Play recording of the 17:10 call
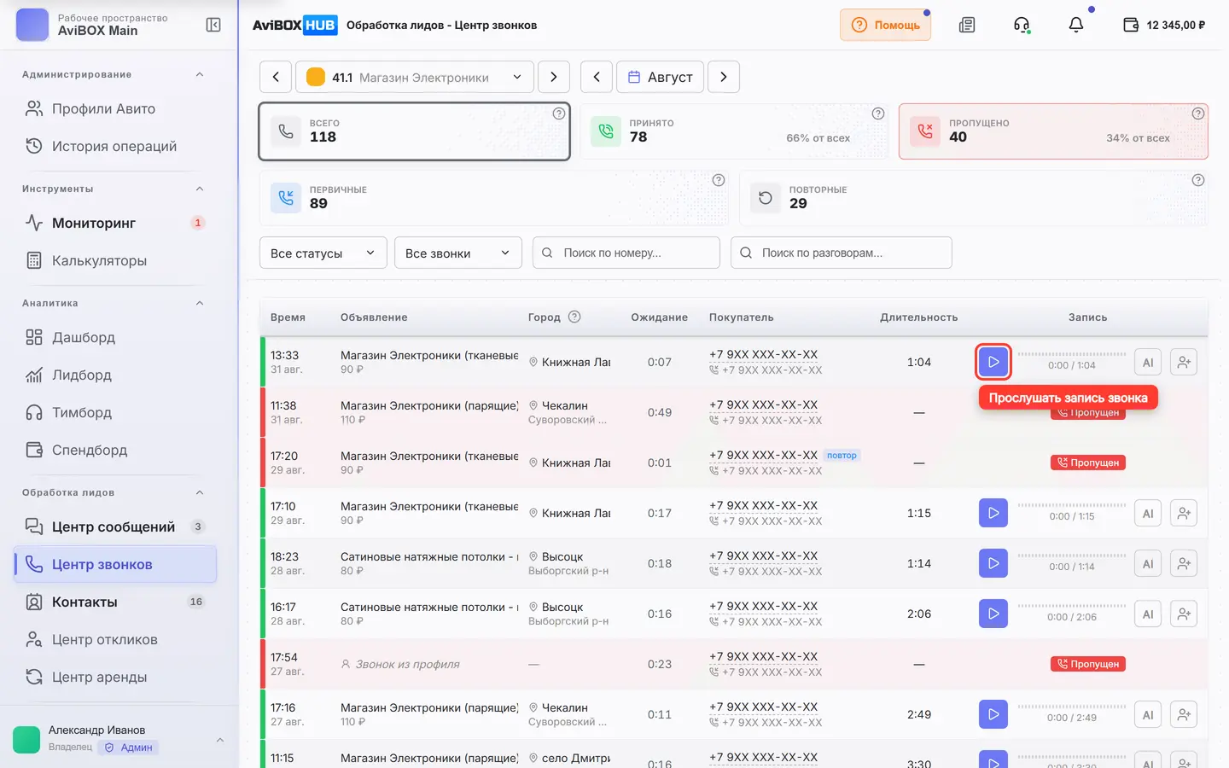Image resolution: width=1229 pixels, height=768 pixels. 993,513
